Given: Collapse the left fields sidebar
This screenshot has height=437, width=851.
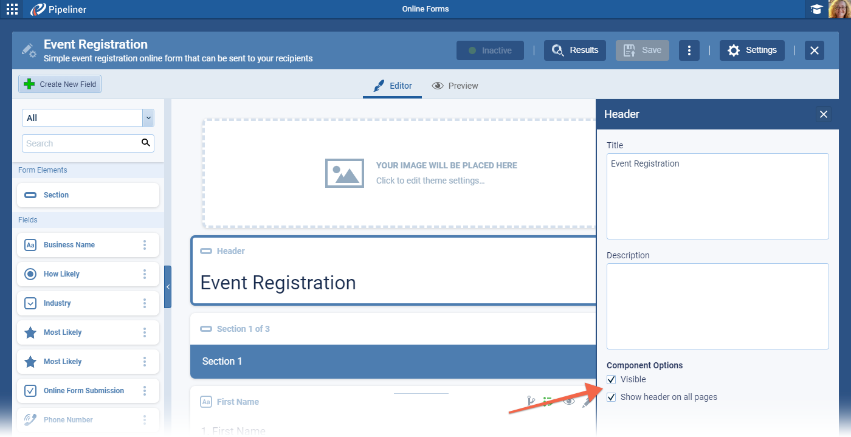Looking at the screenshot, I should [168, 287].
